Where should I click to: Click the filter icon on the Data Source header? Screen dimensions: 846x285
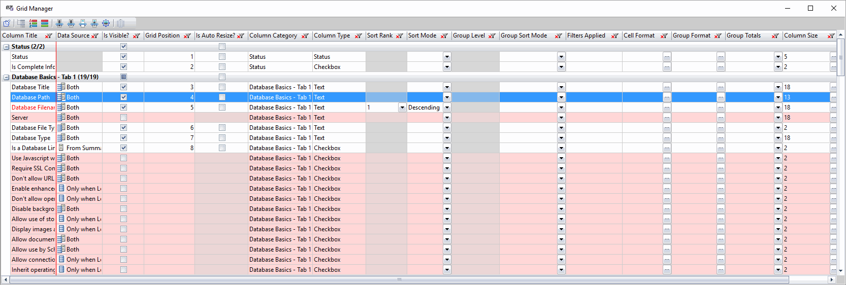coord(94,36)
